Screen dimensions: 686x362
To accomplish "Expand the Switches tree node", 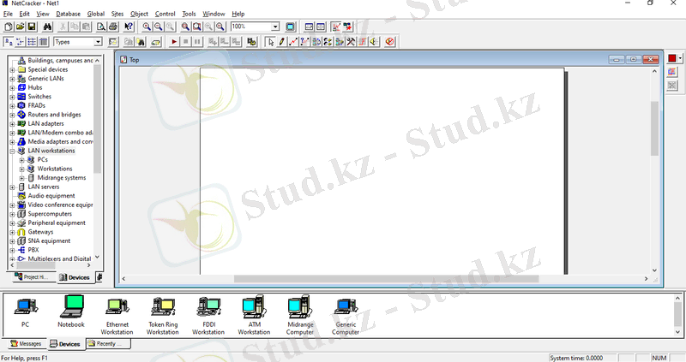I will coord(12,97).
